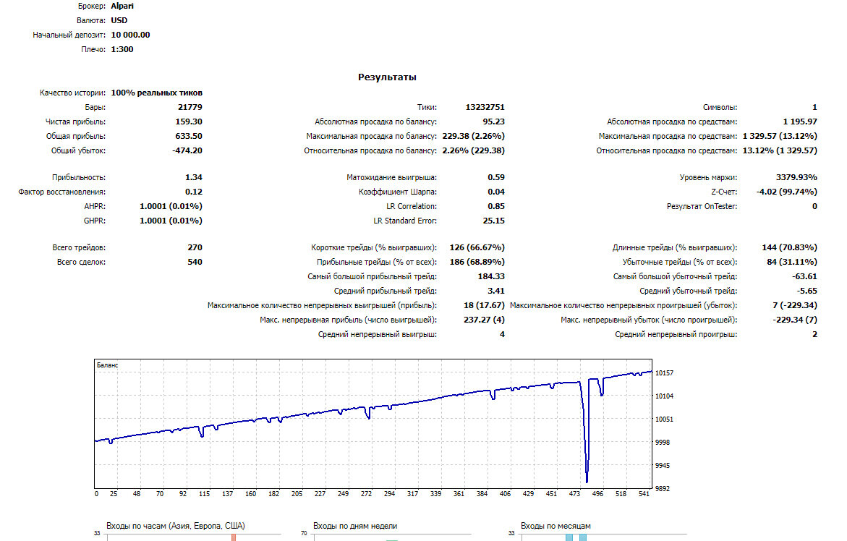The width and height of the screenshot is (847, 541).
Task: Click max consecutive profit 237.27 (4)
Action: pos(484,320)
